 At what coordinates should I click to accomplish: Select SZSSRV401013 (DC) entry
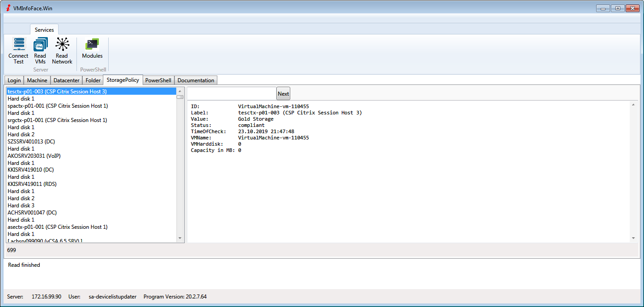coord(92,141)
